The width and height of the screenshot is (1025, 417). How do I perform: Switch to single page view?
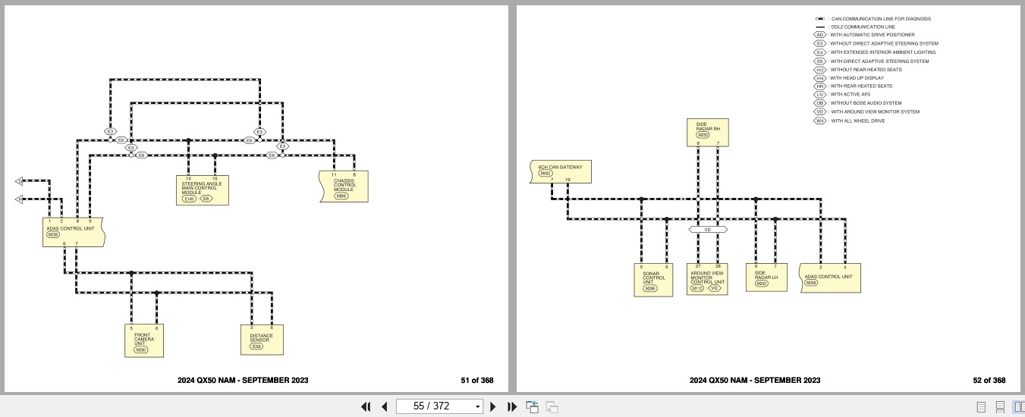pyautogui.click(x=981, y=407)
